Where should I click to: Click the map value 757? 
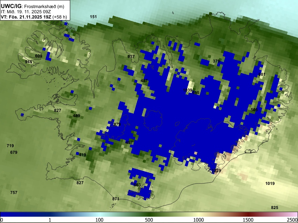click(14, 193)
